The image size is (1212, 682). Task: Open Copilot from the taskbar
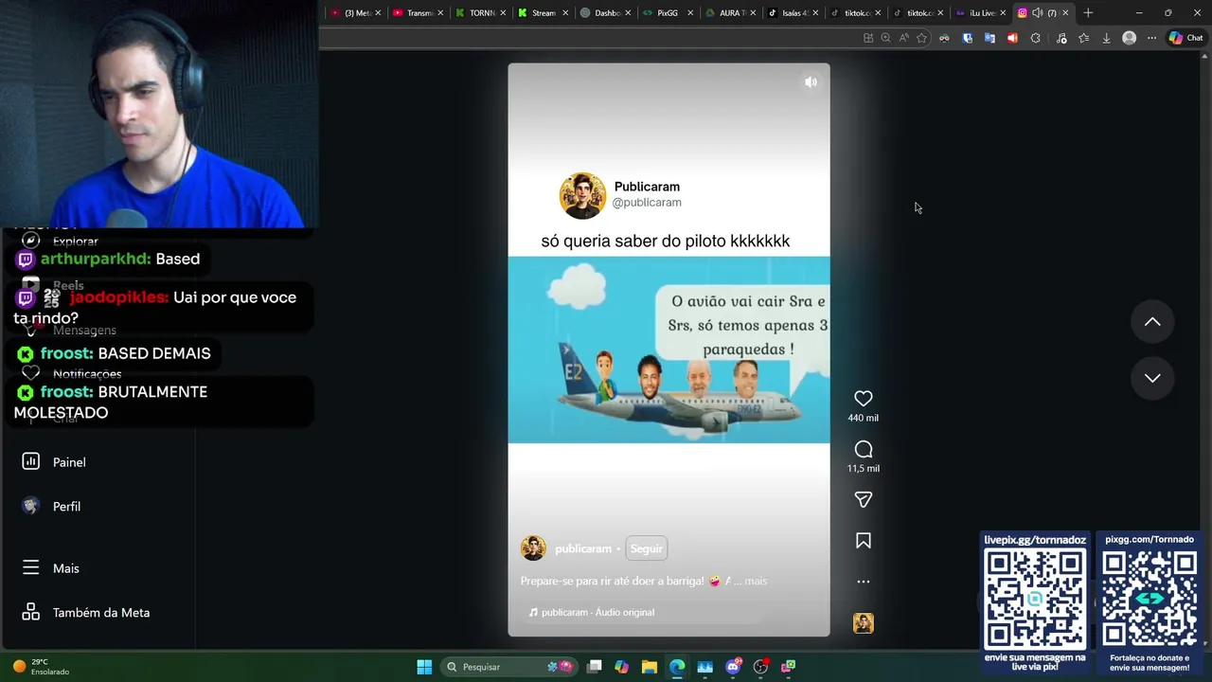click(x=621, y=667)
